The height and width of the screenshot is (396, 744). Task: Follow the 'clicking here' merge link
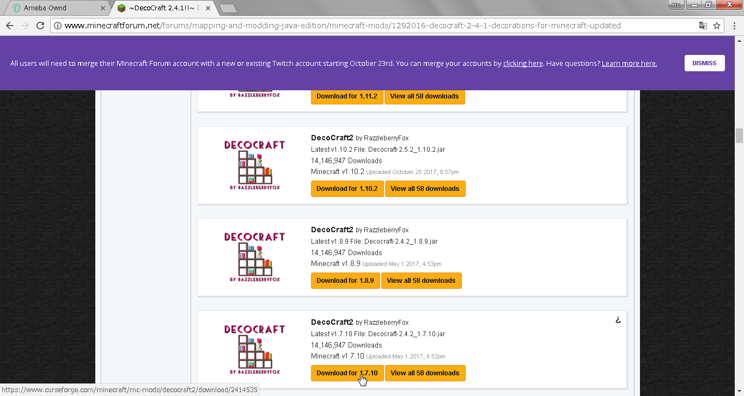pyautogui.click(x=523, y=63)
